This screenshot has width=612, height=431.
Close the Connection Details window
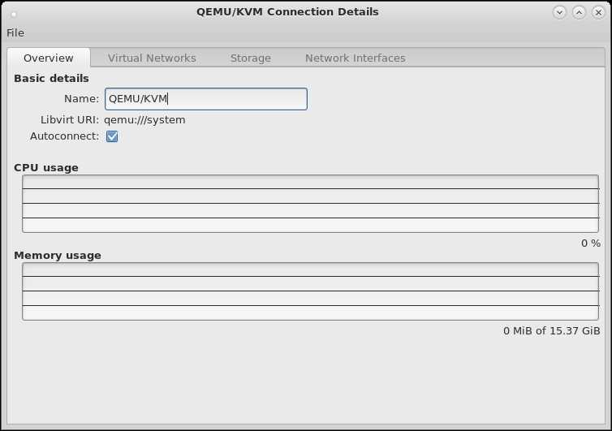(x=598, y=12)
